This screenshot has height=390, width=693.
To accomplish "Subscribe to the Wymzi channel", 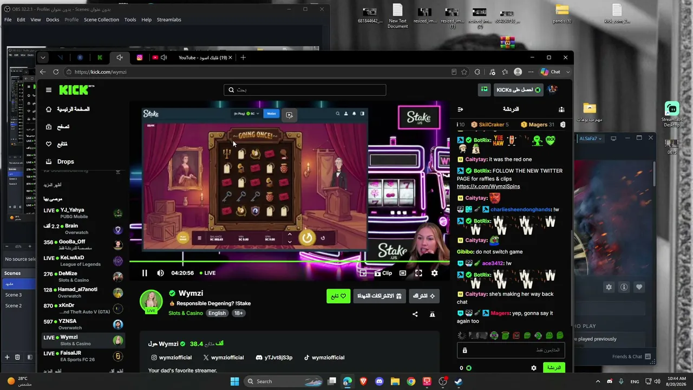I will 423,296.
